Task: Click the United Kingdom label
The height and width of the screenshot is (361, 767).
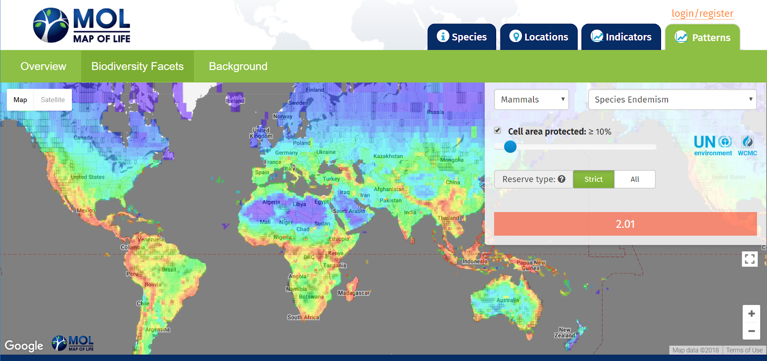Action: pyautogui.click(x=261, y=133)
